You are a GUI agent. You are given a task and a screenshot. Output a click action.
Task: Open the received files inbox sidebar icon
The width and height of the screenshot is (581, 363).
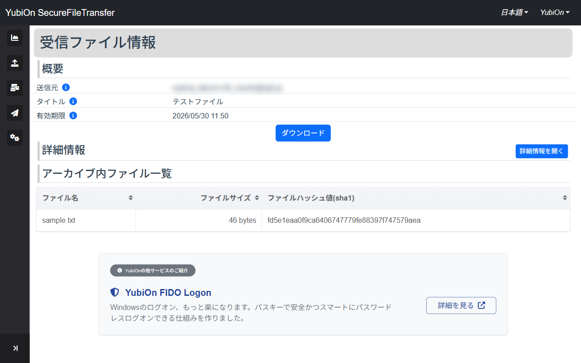coord(15,88)
